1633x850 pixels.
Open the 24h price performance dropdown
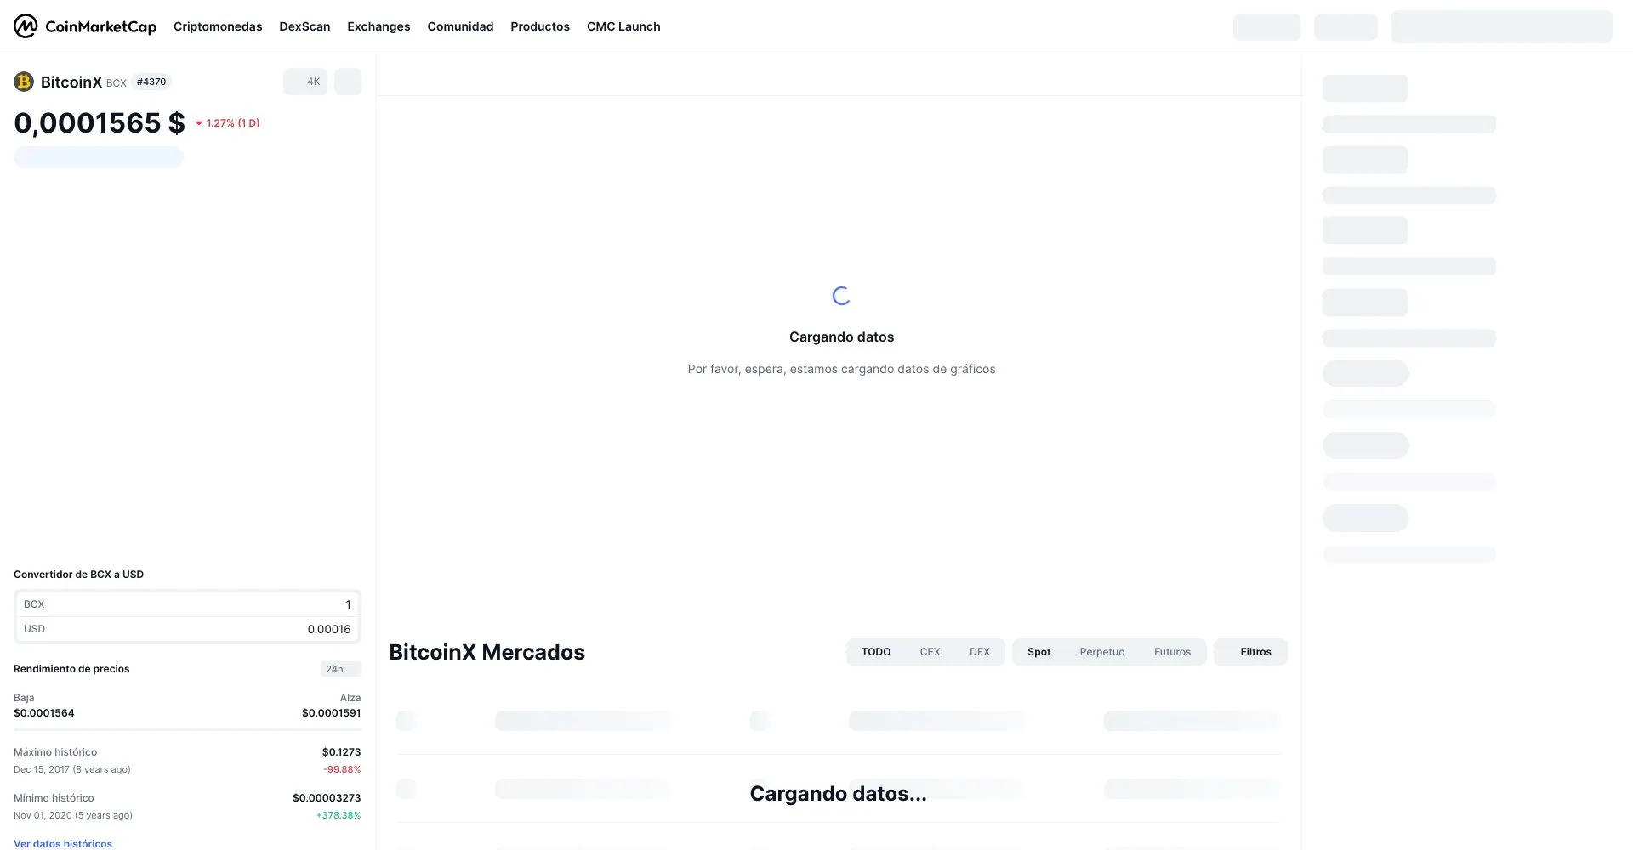pos(340,669)
